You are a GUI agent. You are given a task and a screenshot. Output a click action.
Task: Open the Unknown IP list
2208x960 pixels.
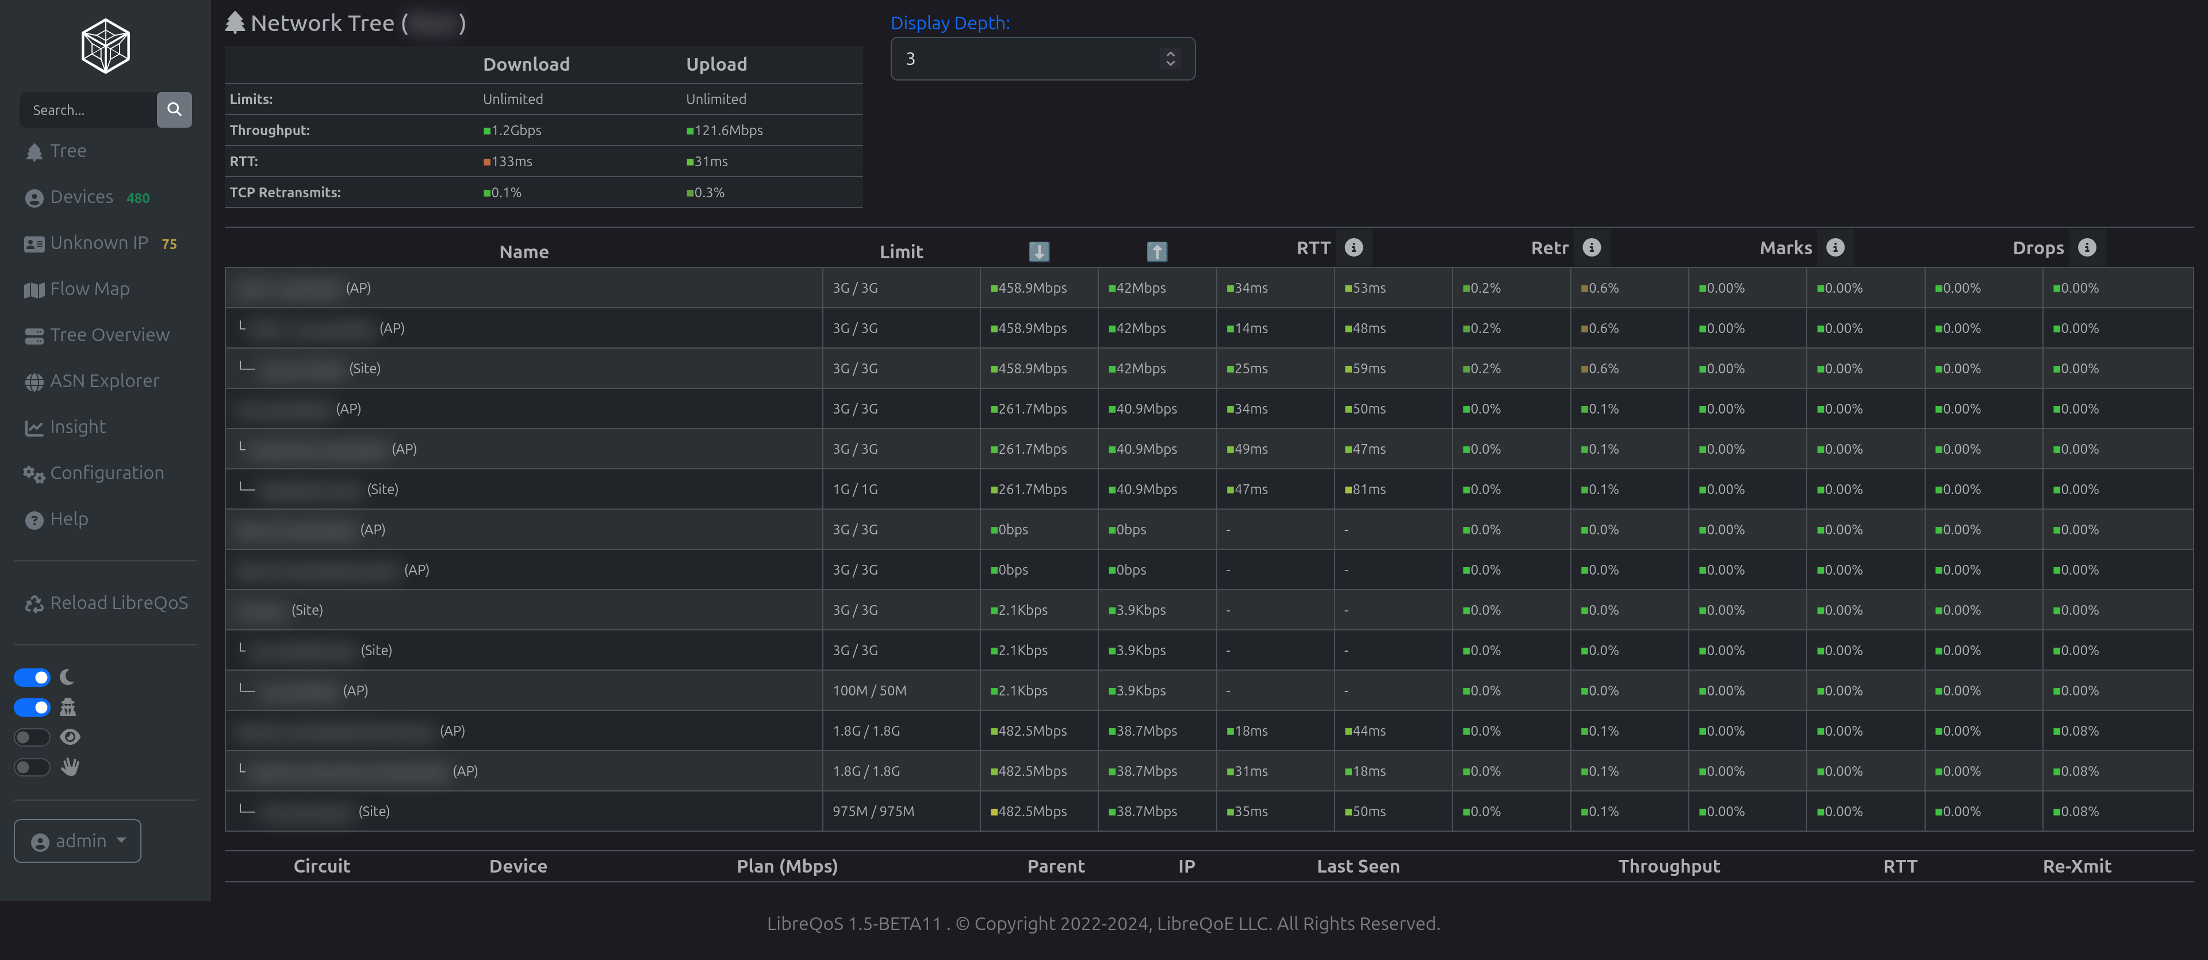click(98, 243)
